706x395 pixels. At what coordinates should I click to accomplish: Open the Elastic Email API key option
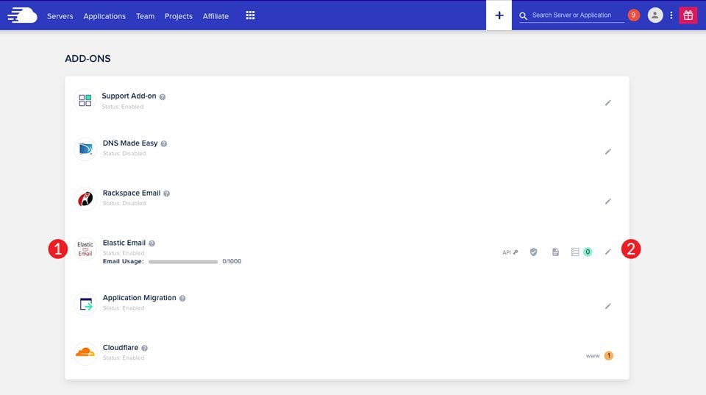(x=510, y=252)
